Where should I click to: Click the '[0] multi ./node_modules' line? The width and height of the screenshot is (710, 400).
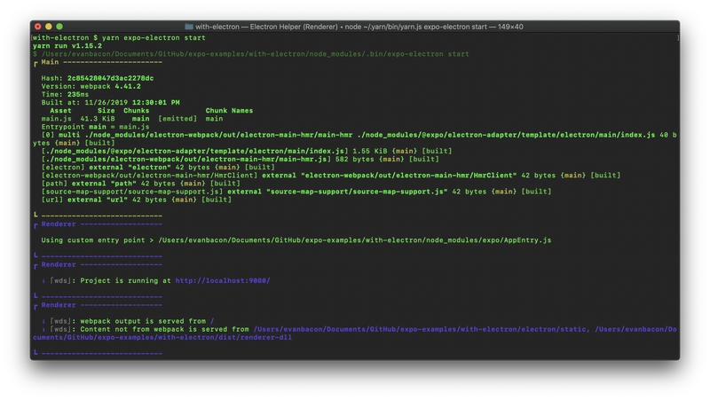click(354, 139)
